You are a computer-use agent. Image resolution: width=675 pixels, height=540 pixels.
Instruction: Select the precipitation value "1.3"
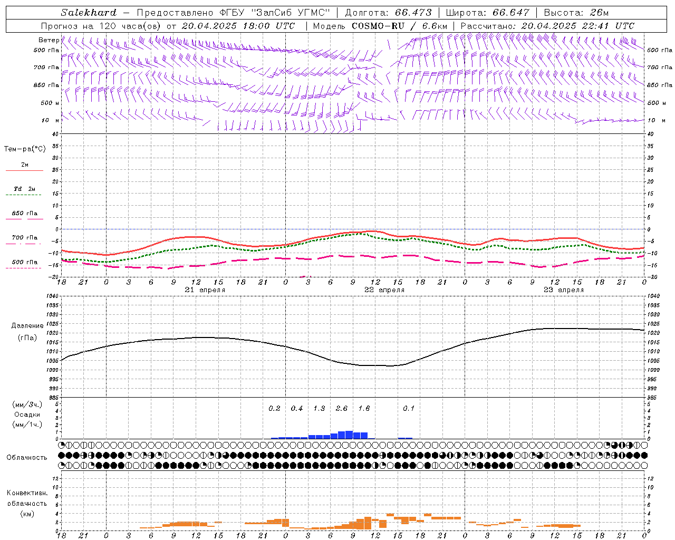[x=319, y=409]
